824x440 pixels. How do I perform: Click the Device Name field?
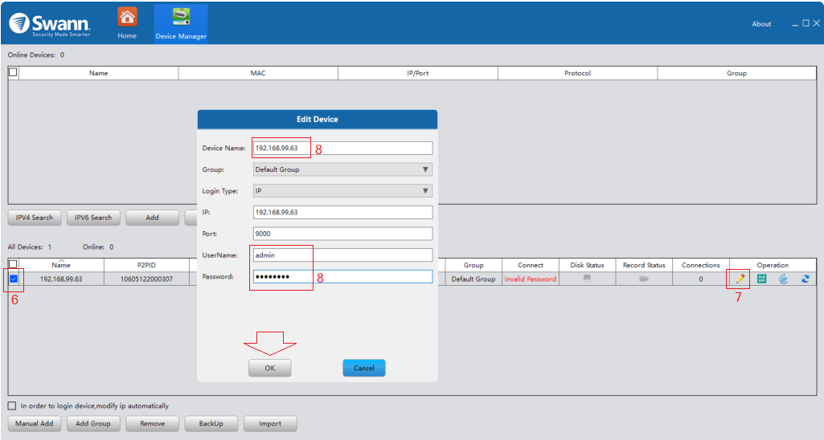point(342,148)
